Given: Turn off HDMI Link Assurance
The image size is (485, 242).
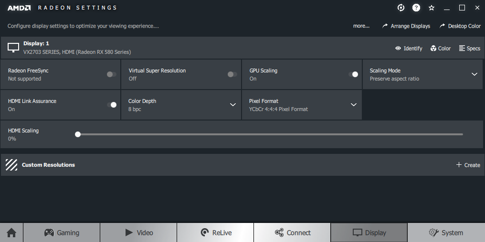Looking at the screenshot, I should [x=111, y=105].
